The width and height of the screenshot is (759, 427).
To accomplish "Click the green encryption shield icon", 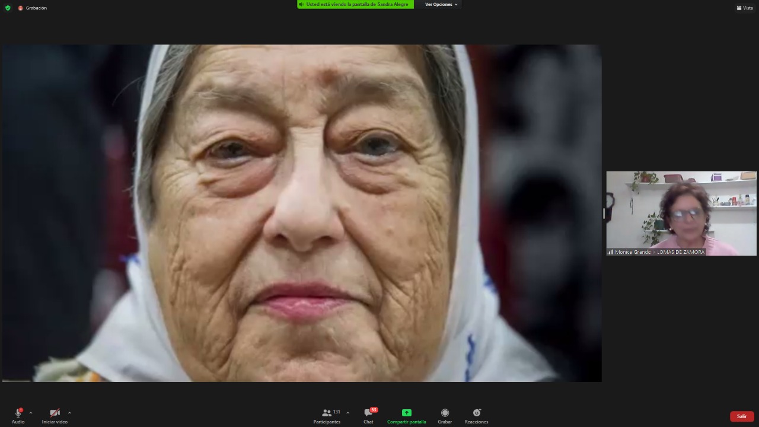I will [8, 8].
